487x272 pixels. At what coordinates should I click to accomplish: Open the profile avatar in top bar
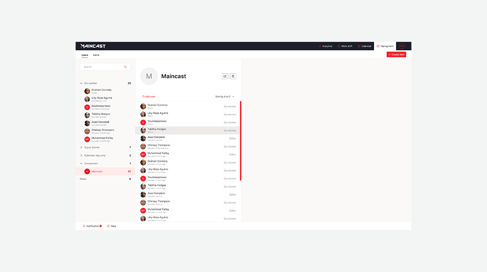[x=402, y=46]
